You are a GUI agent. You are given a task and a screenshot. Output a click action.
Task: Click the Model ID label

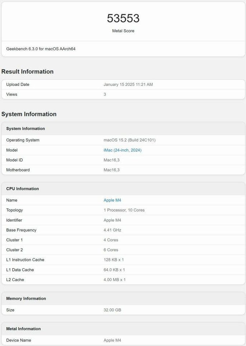[14, 160]
